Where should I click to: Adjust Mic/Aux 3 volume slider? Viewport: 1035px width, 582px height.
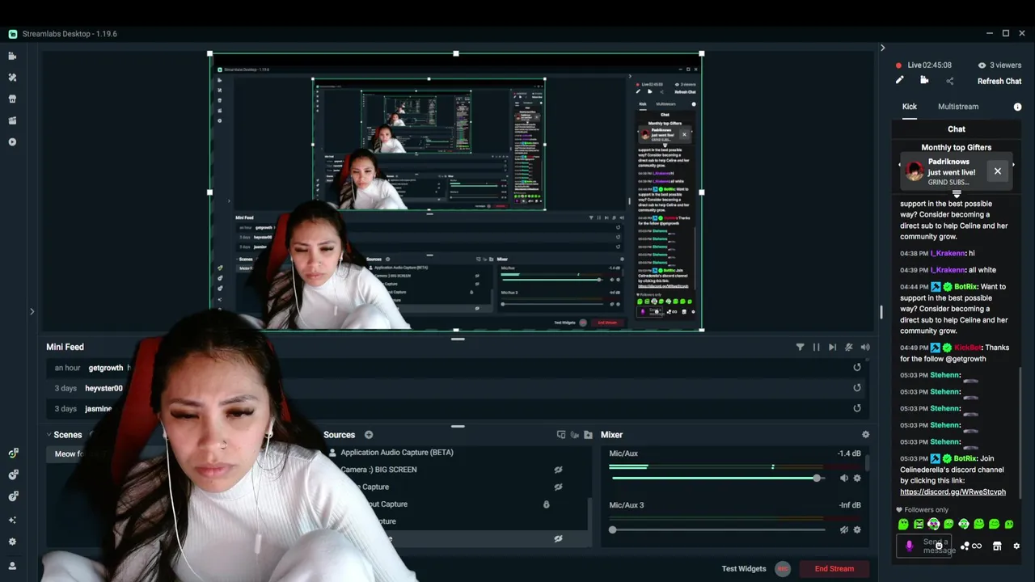(x=717, y=529)
